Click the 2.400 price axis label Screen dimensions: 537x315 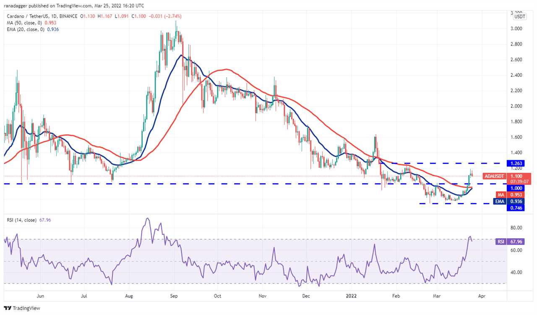[517, 75]
